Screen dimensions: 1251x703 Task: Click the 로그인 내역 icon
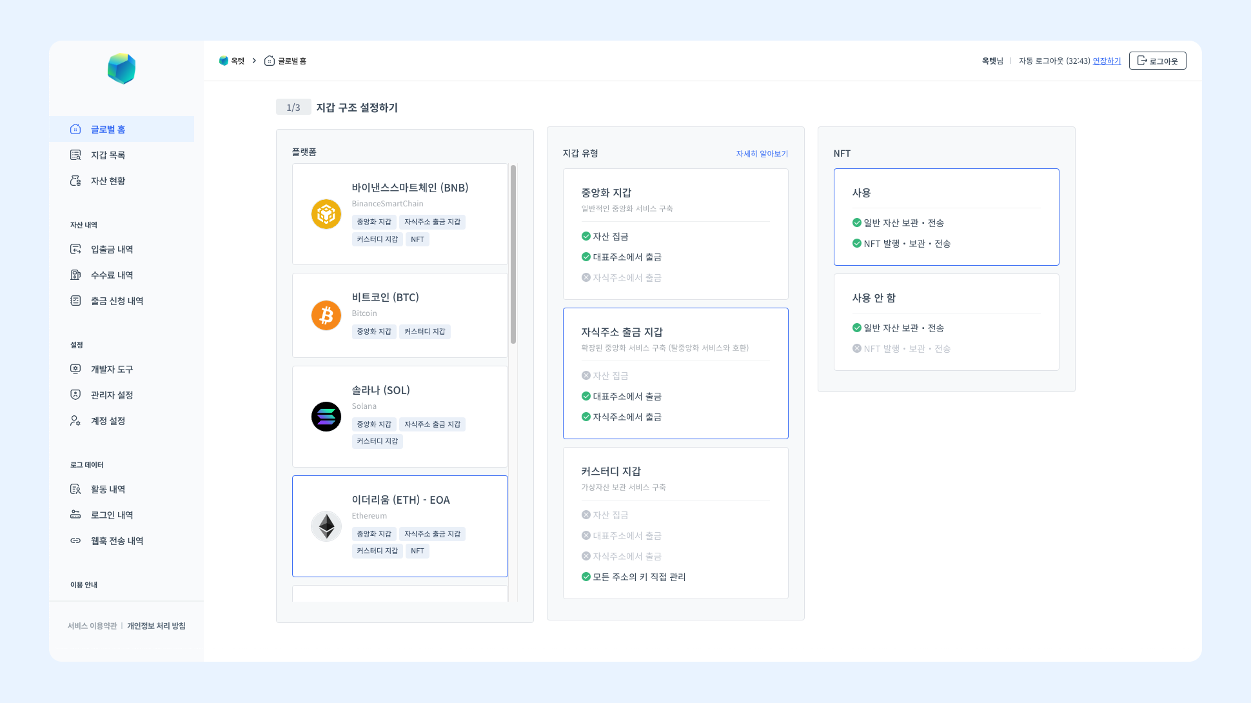(75, 515)
